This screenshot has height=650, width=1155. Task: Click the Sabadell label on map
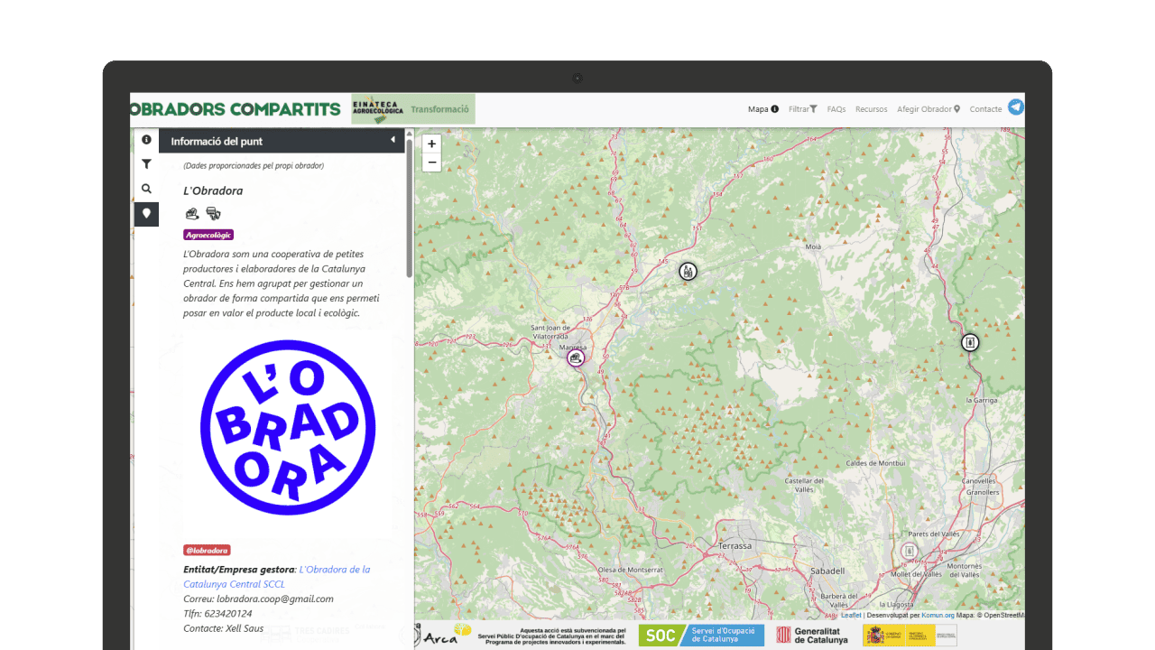coord(827,571)
